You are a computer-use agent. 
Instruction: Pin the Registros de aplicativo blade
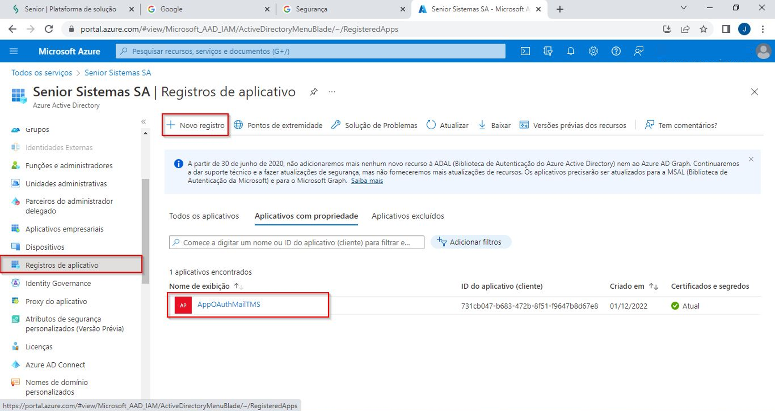313,92
